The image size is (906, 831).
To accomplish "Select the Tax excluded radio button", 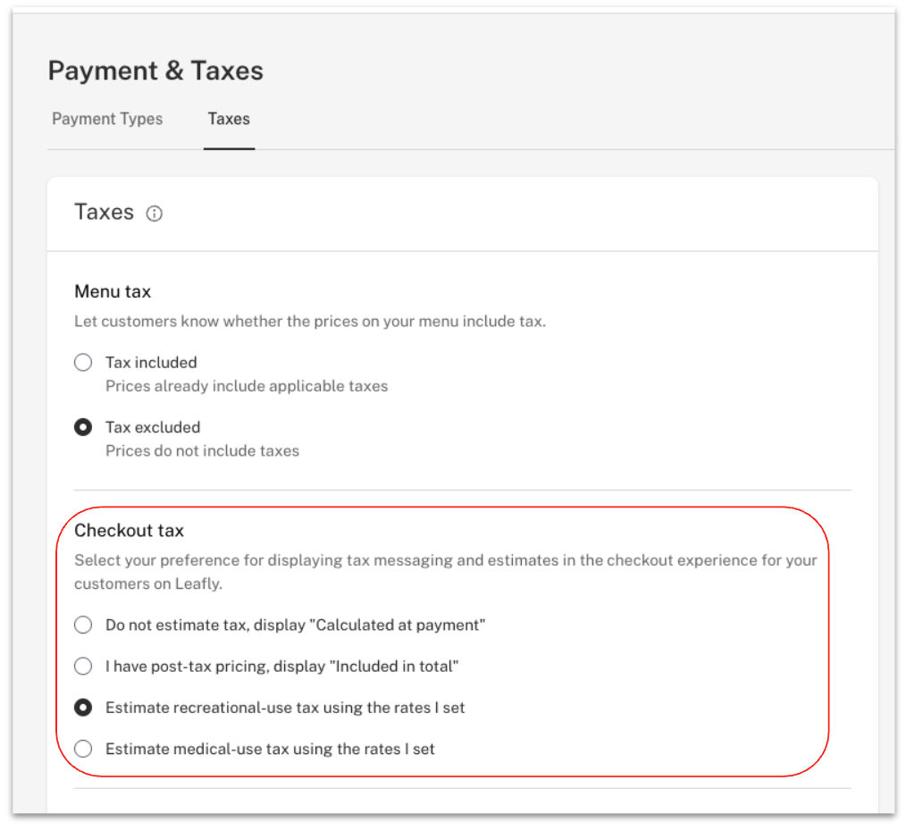I will point(83,427).
